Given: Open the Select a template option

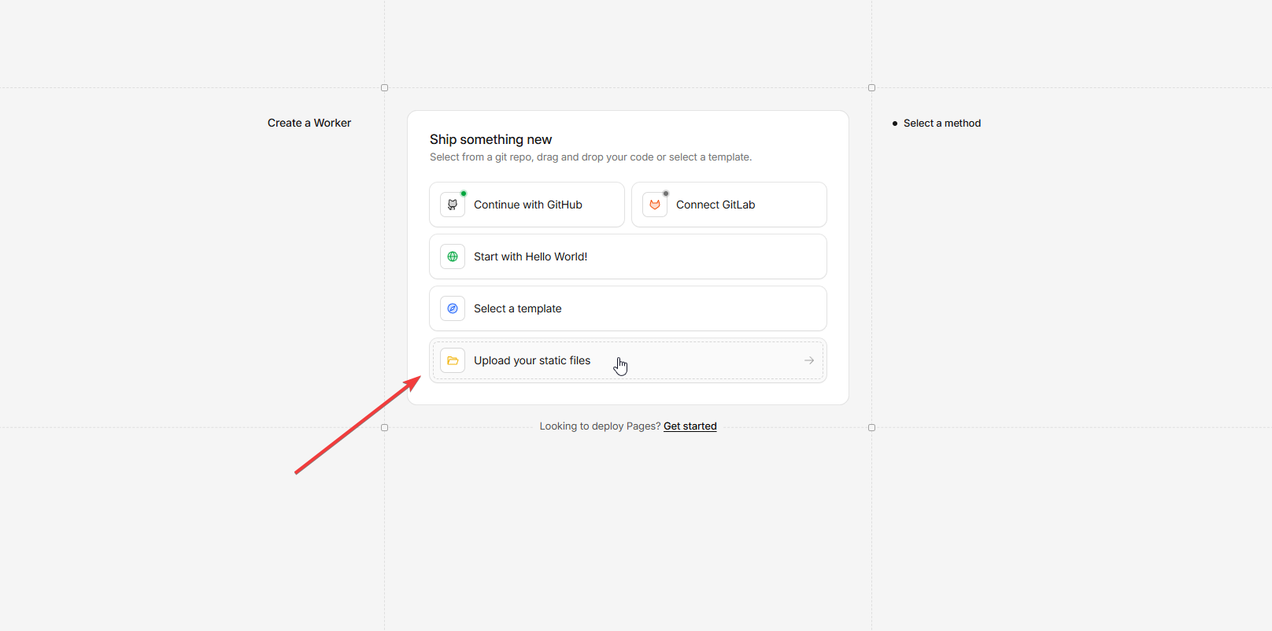Looking at the screenshot, I should (518, 308).
